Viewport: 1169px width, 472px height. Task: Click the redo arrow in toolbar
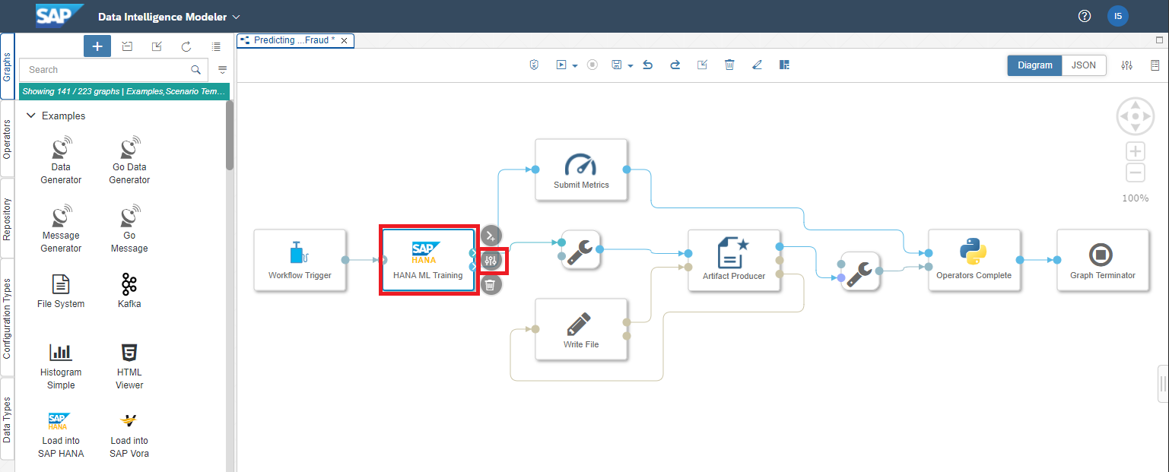click(x=675, y=65)
